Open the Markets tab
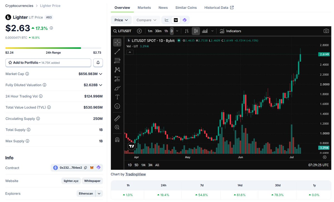Image resolution: width=334 pixels, height=202 pixels. [144, 8]
